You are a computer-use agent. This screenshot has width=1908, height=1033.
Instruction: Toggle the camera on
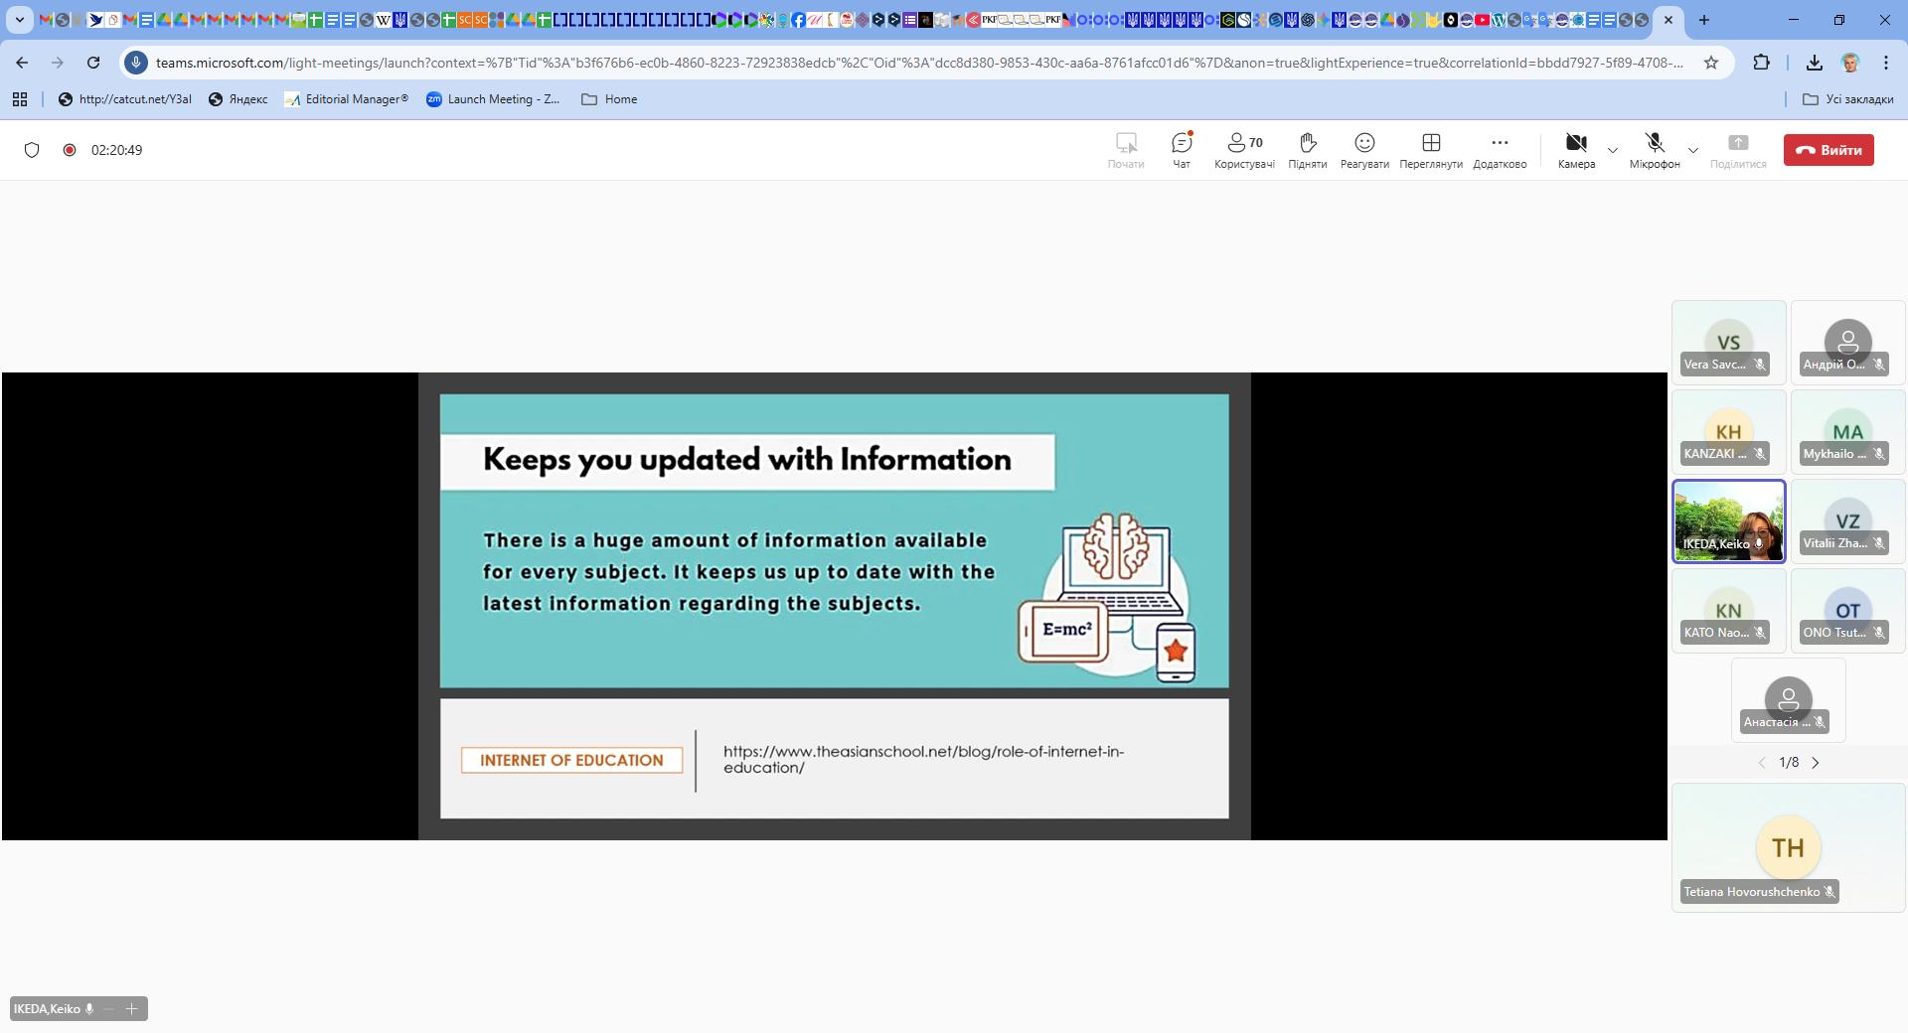pos(1576,150)
